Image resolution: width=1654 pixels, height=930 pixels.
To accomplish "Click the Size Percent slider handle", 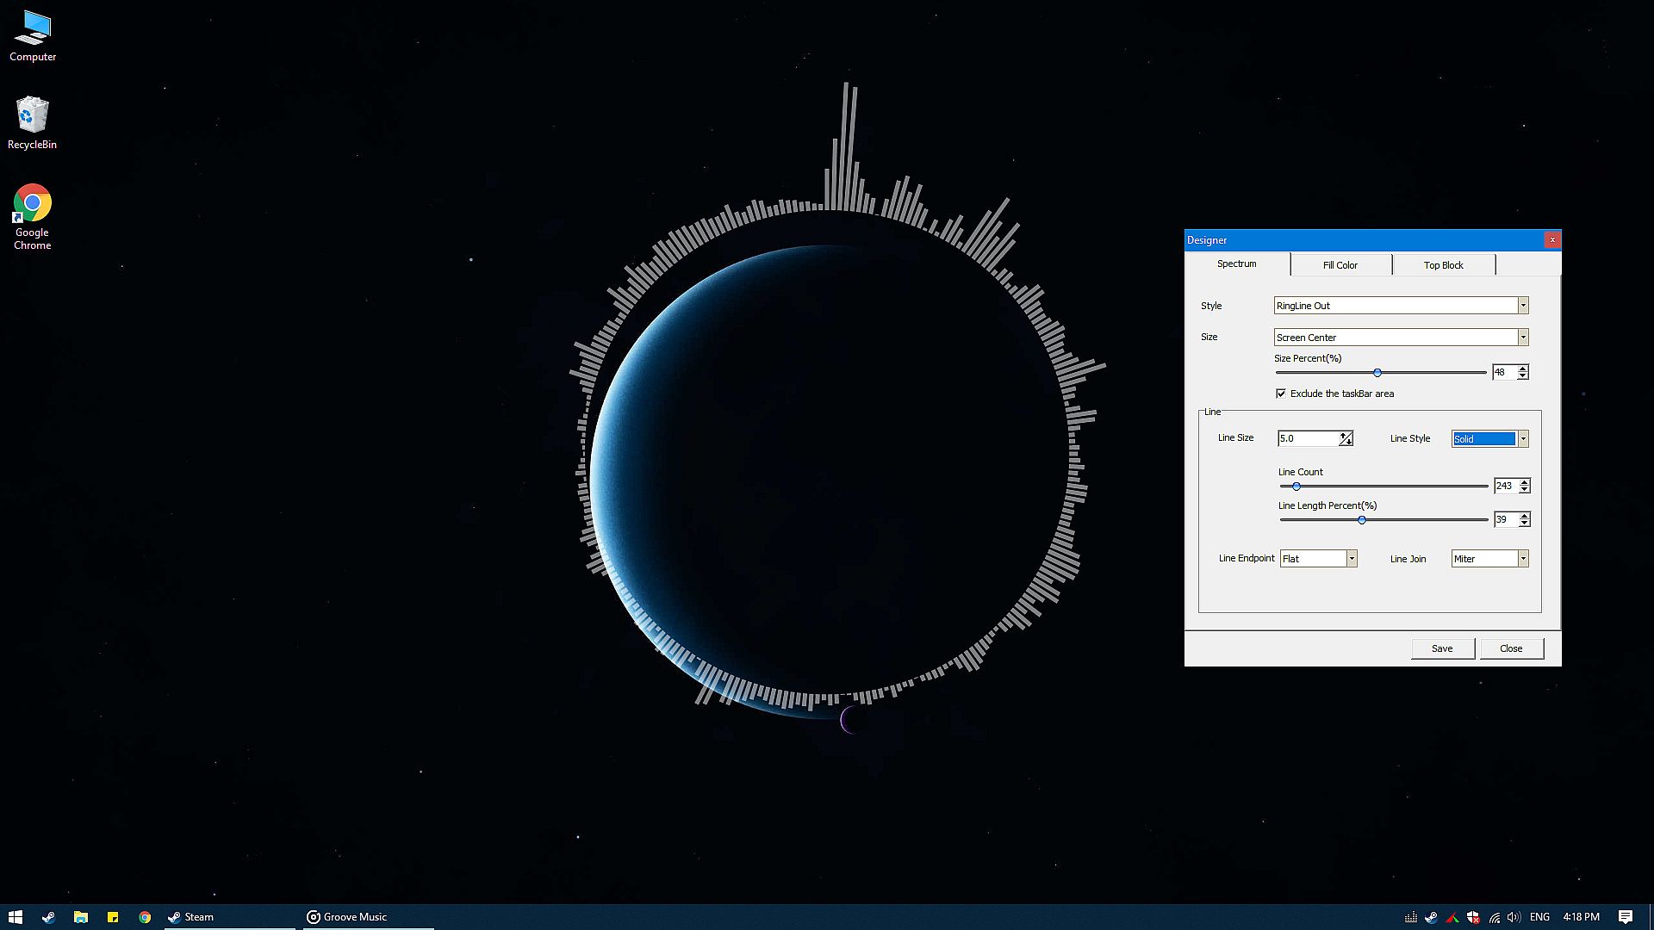I will (1377, 373).
